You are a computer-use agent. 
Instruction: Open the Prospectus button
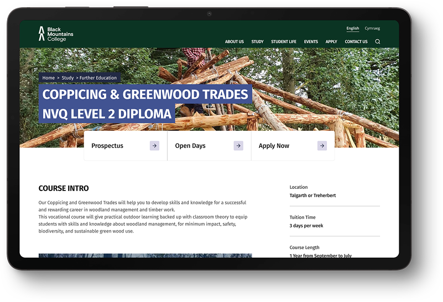point(108,146)
